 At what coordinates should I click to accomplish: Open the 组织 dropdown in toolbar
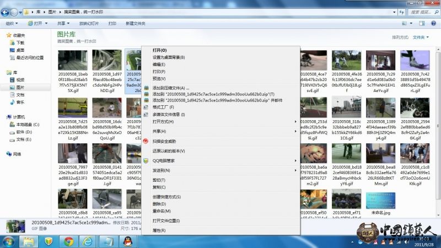pos(12,23)
